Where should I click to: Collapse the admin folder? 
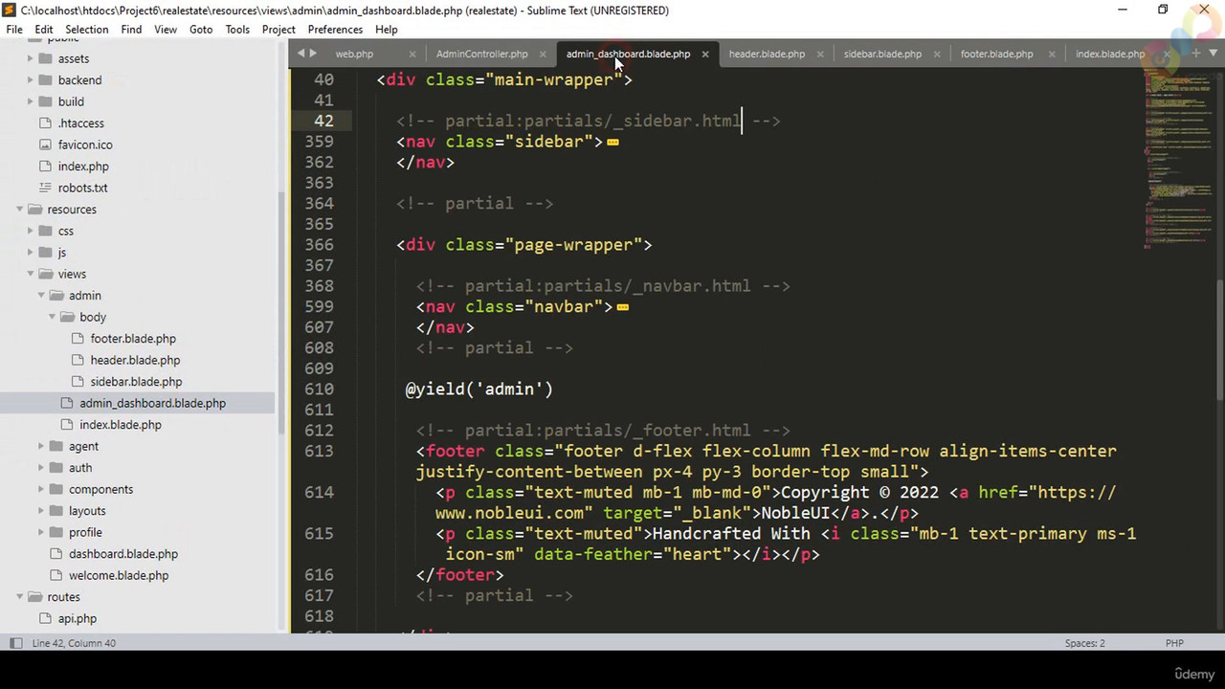(41, 296)
